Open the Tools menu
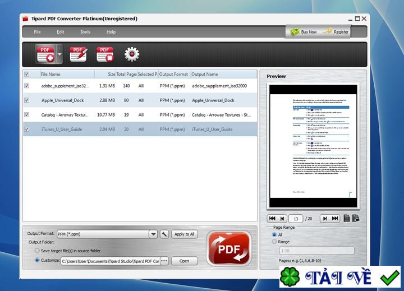 [x=85, y=32]
